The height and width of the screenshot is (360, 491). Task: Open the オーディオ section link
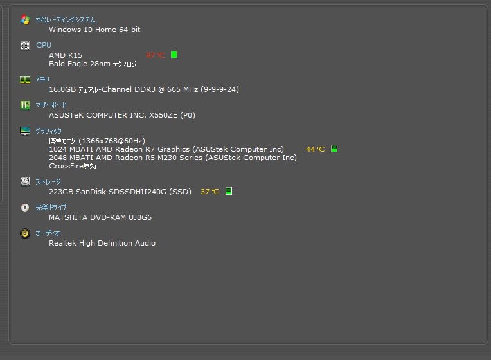(x=48, y=233)
